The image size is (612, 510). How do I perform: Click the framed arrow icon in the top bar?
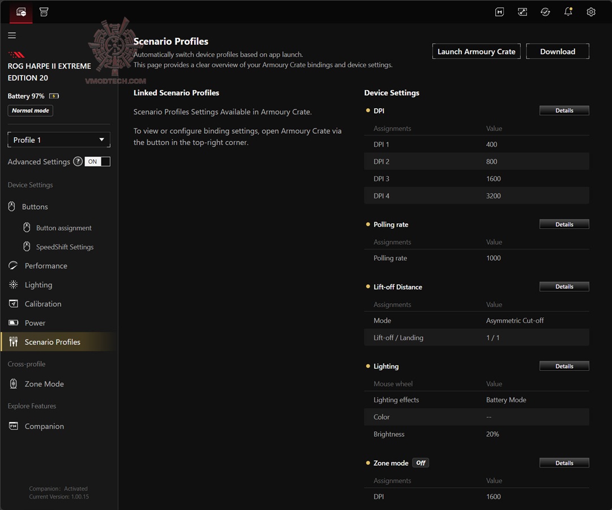coord(522,12)
